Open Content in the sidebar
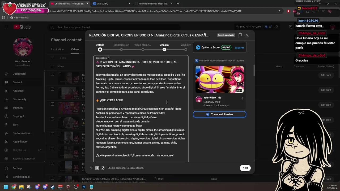Viewport: 340px width, 191px height. pyautogui.click(x=18, y=82)
